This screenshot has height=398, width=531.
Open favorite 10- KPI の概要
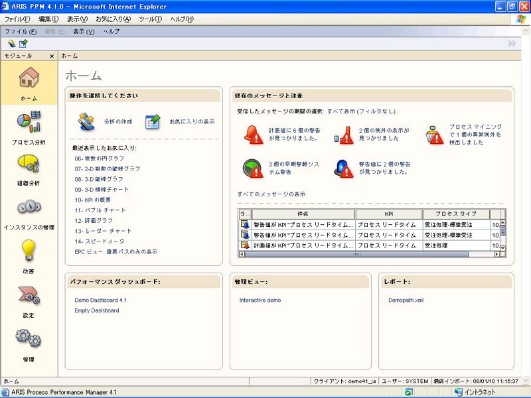pyautogui.click(x=92, y=200)
